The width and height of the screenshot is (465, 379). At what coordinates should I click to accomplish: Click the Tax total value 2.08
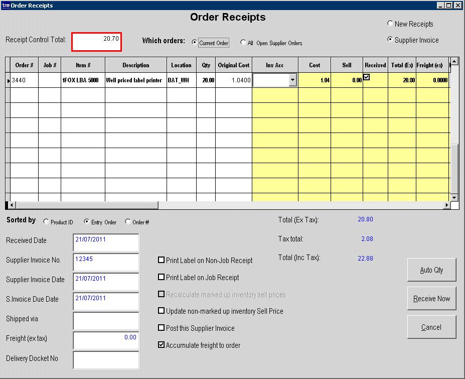coord(367,238)
